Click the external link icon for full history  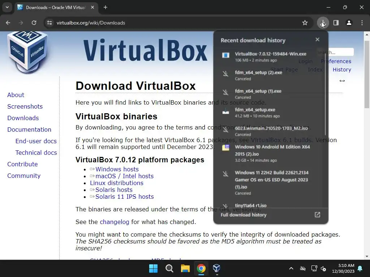pos(317,215)
